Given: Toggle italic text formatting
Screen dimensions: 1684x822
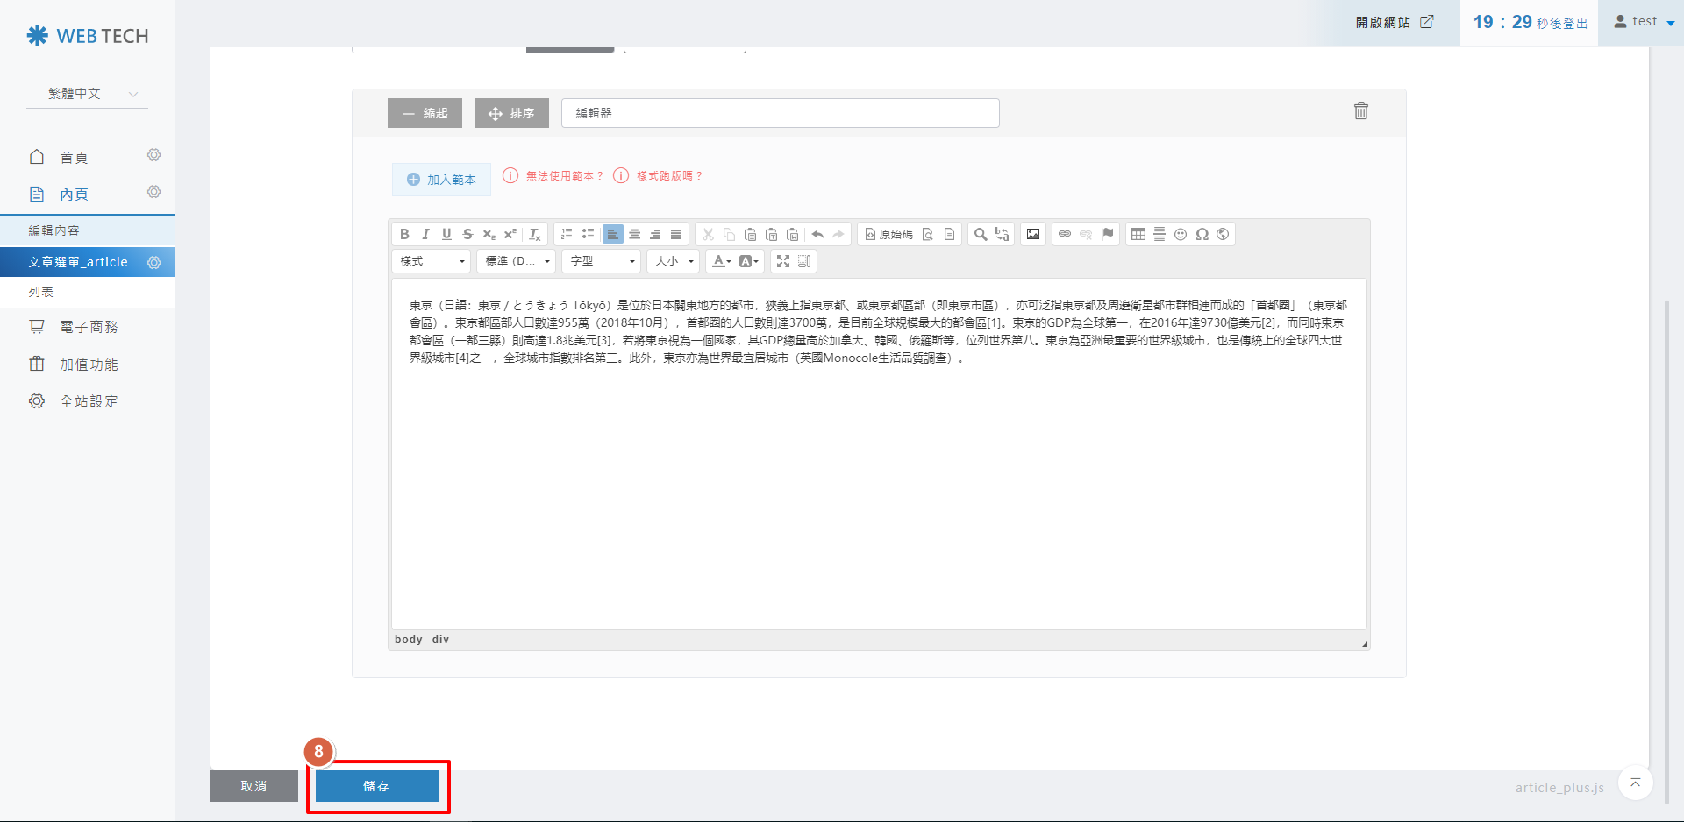Looking at the screenshot, I should pos(425,234).
